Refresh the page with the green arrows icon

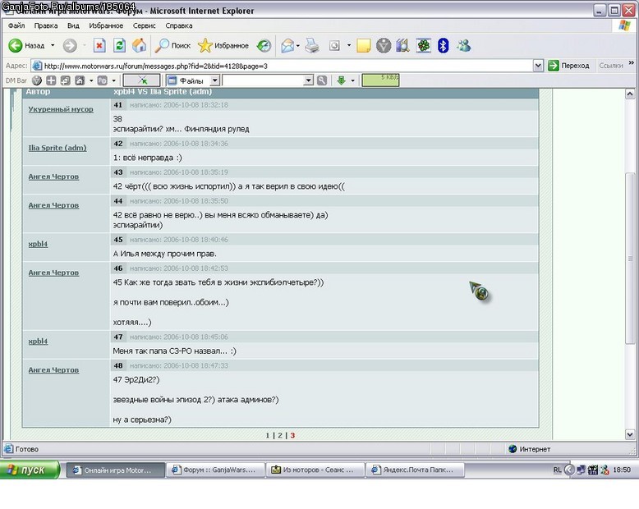point(119,46)
